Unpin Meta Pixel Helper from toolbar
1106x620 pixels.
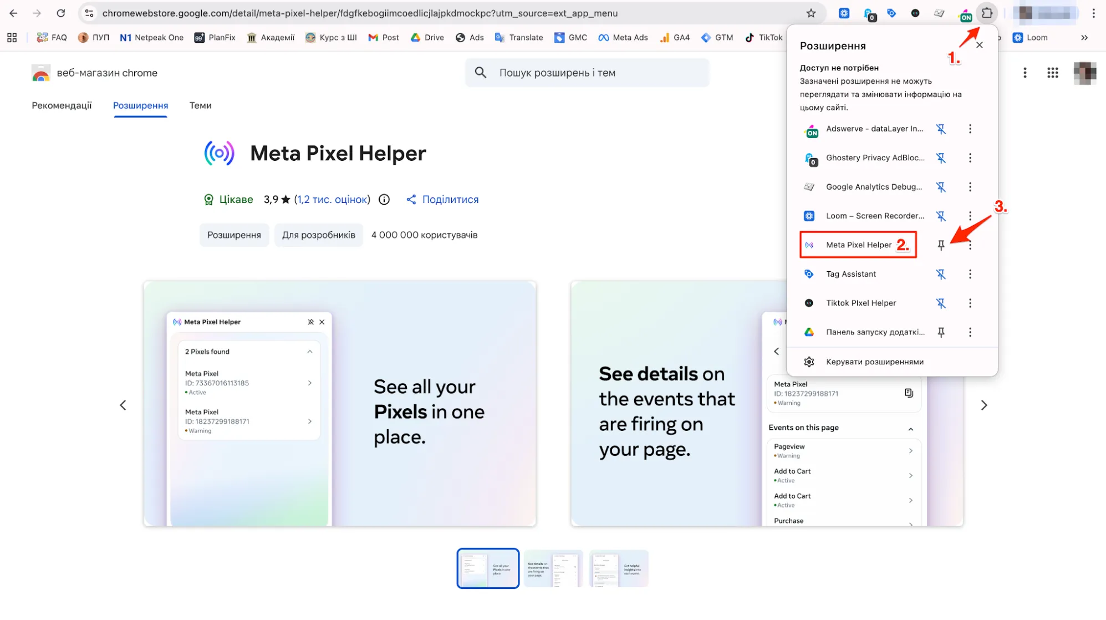941,245
